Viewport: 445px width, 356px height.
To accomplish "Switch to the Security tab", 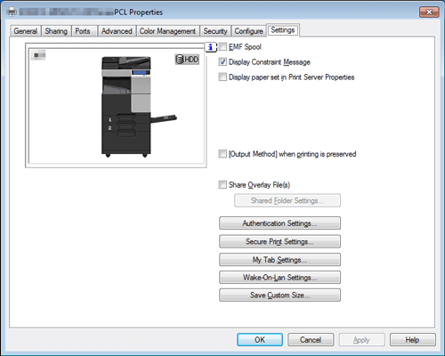I will pyautogui.click(x=215, y=31).
